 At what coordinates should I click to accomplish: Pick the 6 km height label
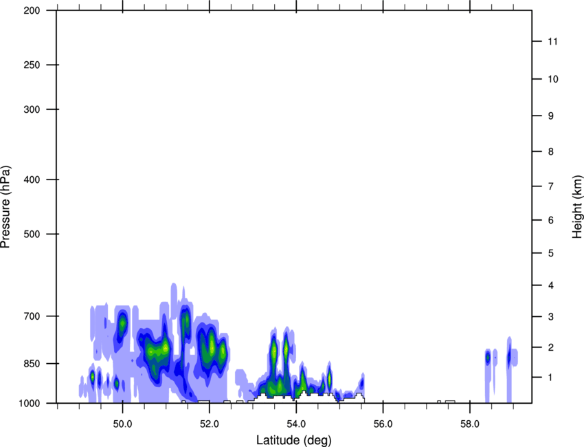pos(551,220)
